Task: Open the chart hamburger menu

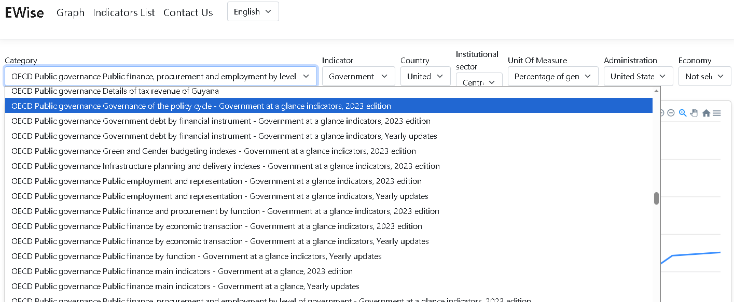Action: tap(716, 113)
